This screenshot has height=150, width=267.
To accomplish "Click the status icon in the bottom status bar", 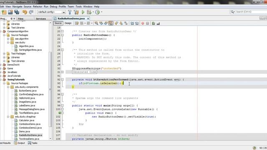I will pyautogui.click(x=254, y=148).
